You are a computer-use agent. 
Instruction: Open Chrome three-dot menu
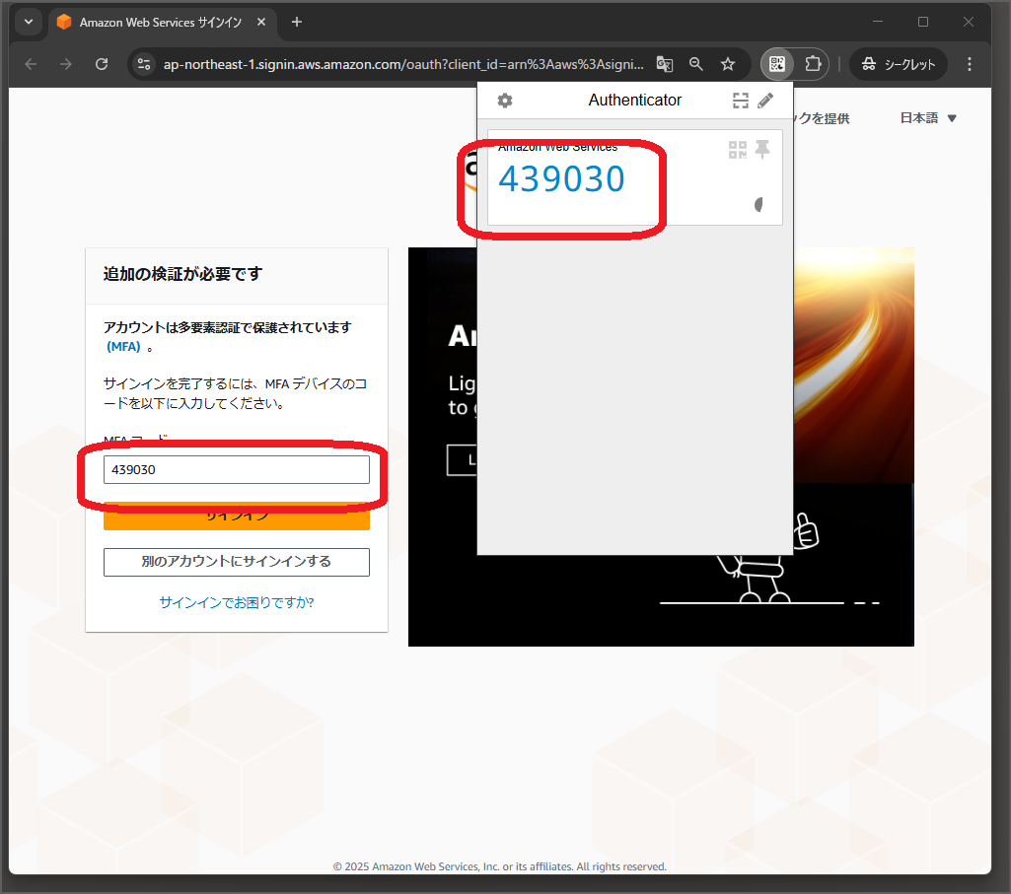click(x=970, y=64)
